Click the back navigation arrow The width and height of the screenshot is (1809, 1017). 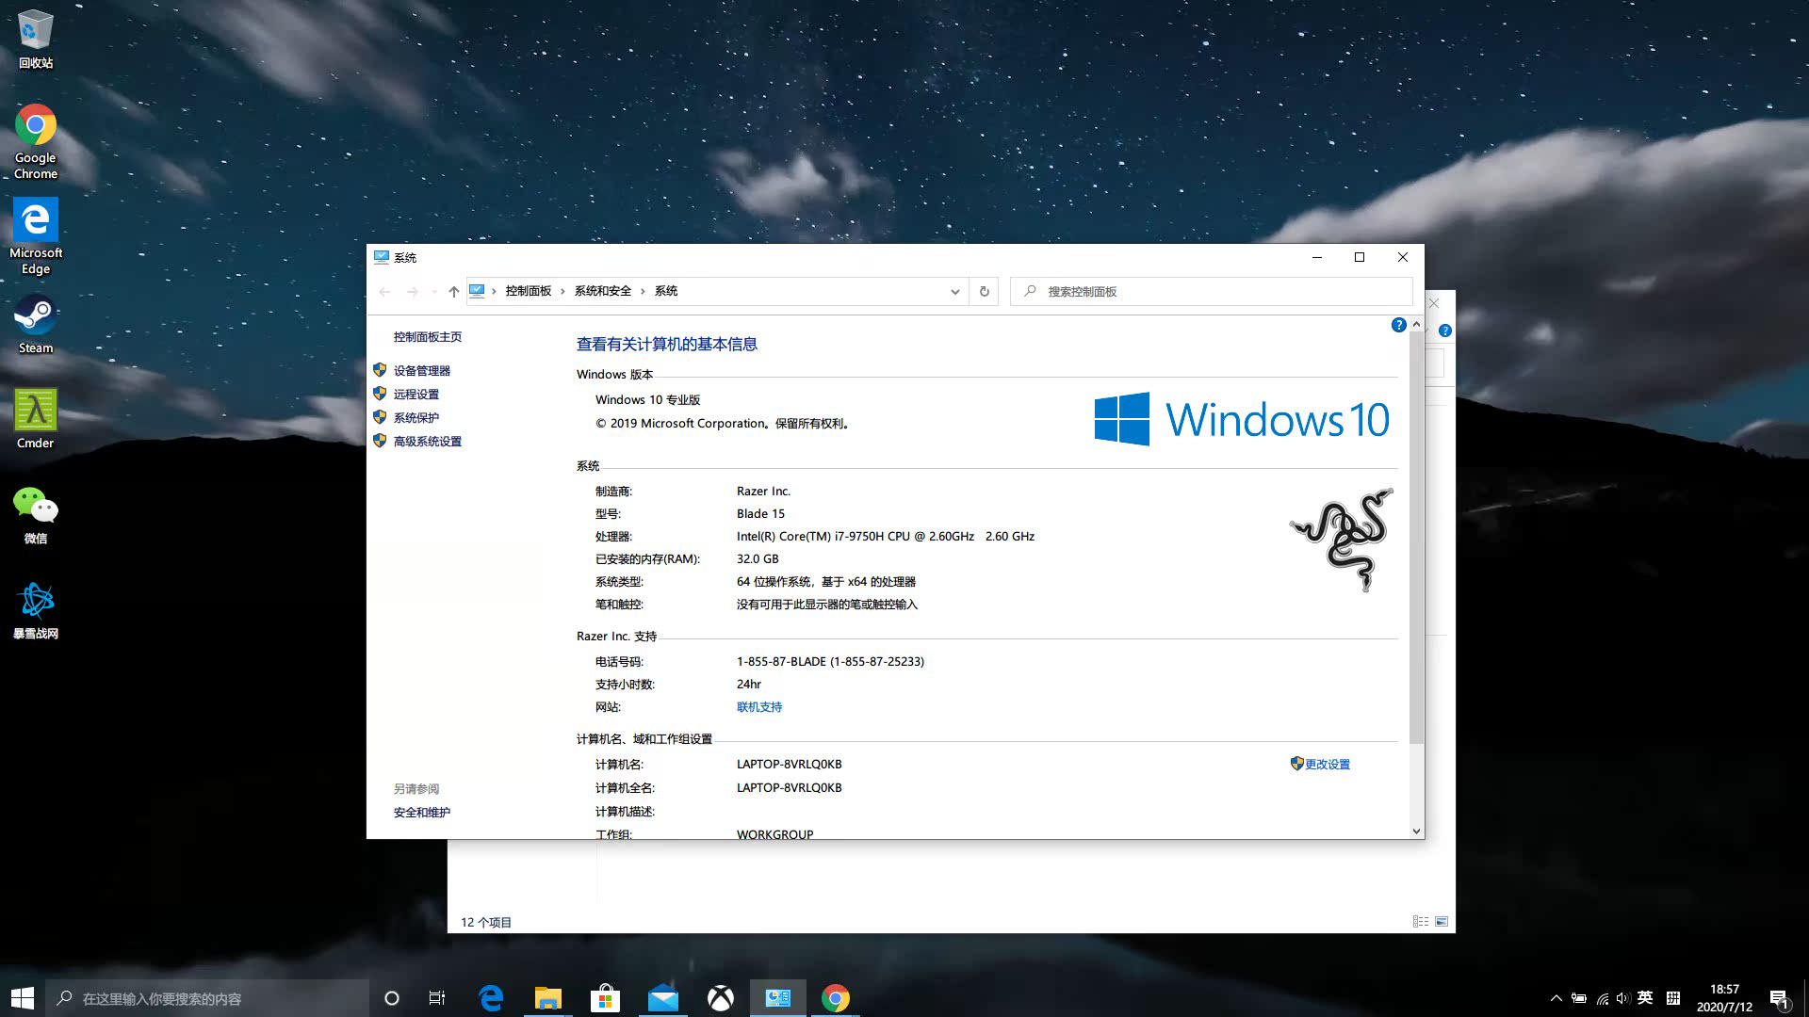point(384,291)
